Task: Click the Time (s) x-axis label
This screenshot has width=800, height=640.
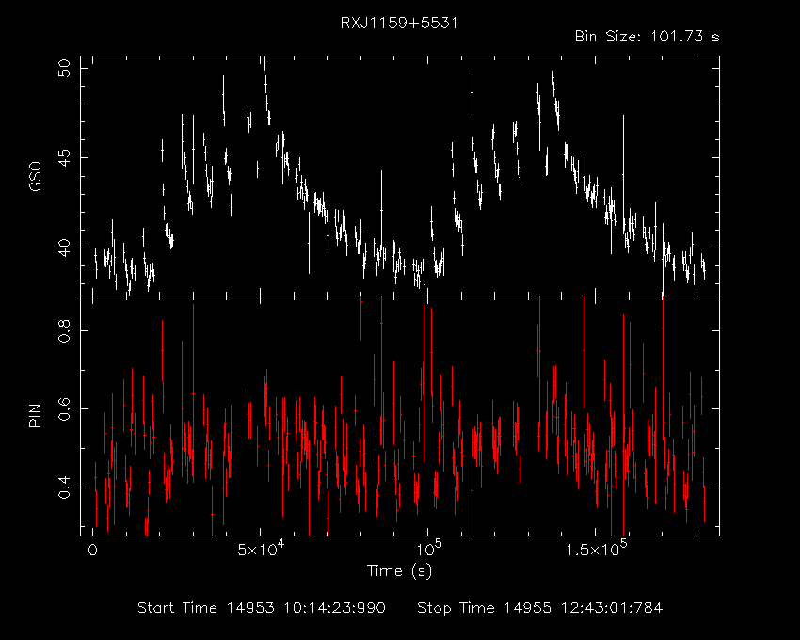Action: [399, 570]
